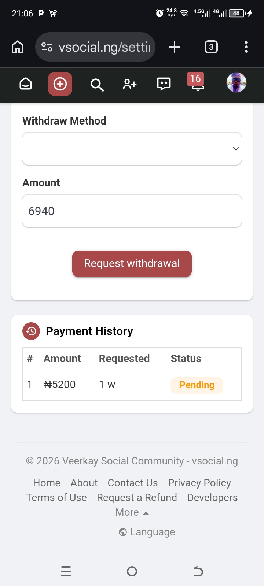Expand the More footer menu
The image size is (264, 586).
click(x=132, y=512)
